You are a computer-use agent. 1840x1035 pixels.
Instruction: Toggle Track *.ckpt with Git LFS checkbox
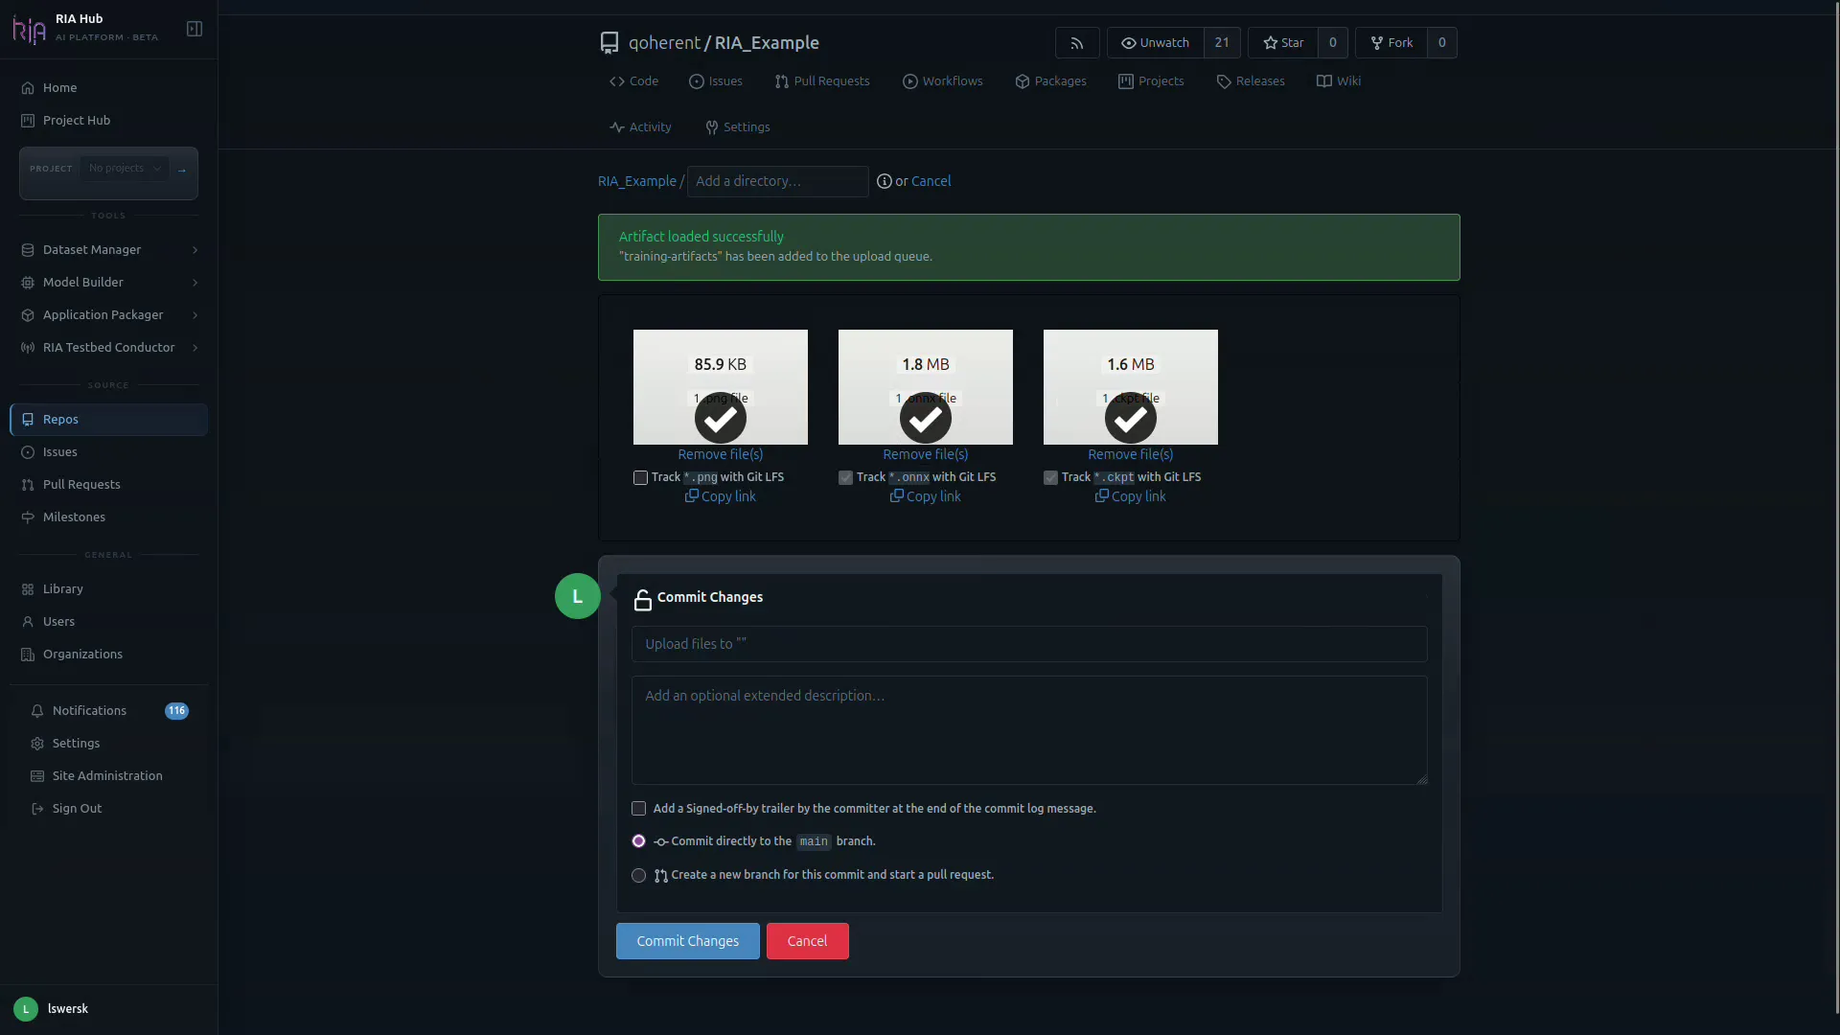pyautogui.click(x=1050, y=477)
